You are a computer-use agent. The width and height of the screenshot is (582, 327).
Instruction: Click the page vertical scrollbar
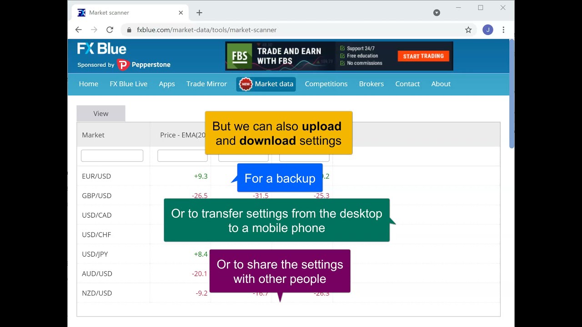tap(512, 94)
